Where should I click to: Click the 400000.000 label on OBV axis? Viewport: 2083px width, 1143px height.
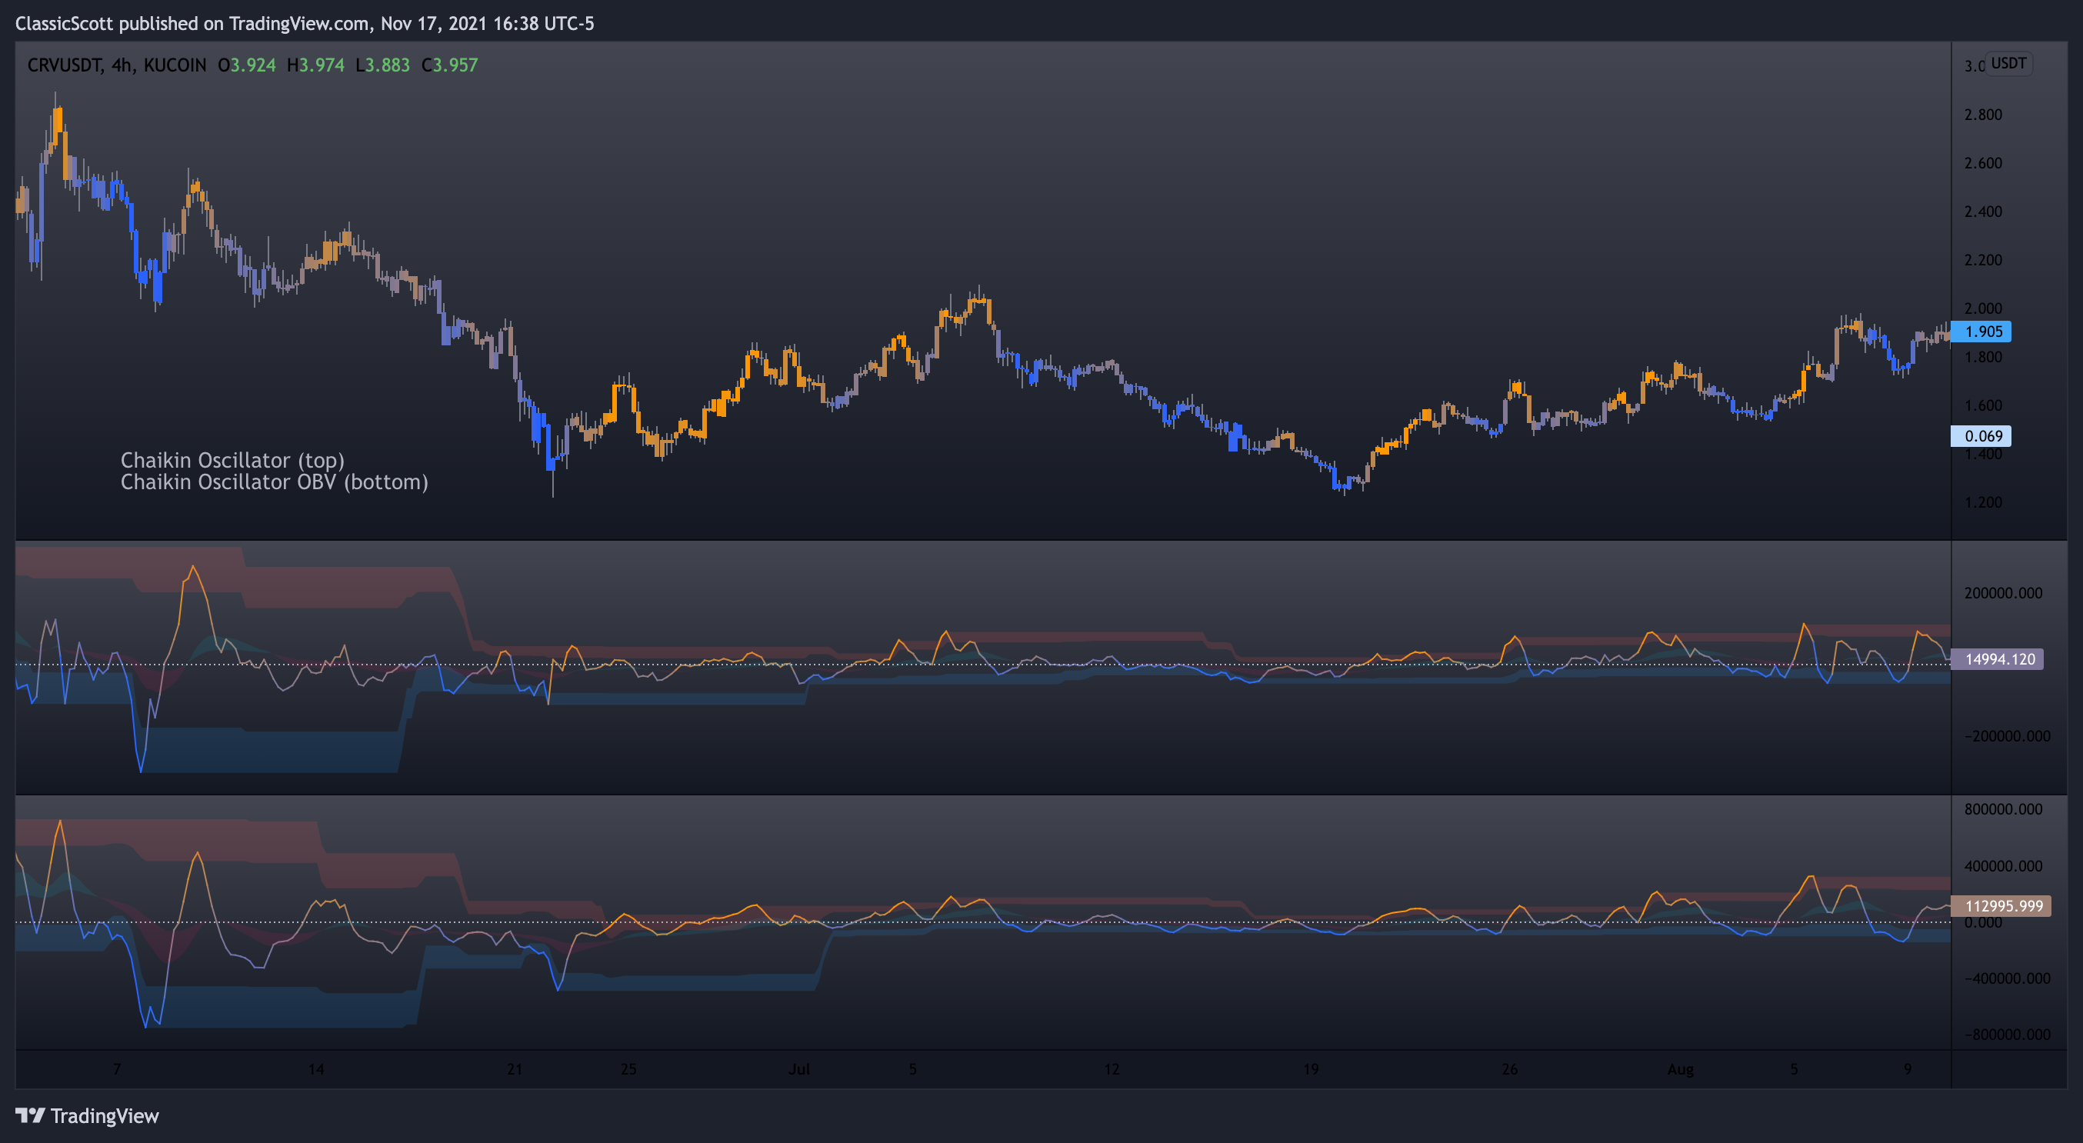pos(2003,866)
